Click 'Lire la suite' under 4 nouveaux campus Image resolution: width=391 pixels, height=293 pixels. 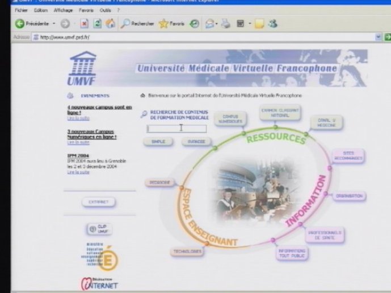(78, 118)
